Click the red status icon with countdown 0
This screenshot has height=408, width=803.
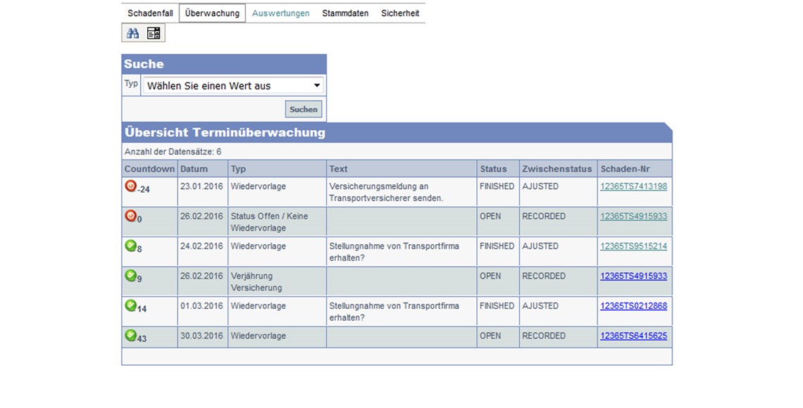(x=130, y=216)
